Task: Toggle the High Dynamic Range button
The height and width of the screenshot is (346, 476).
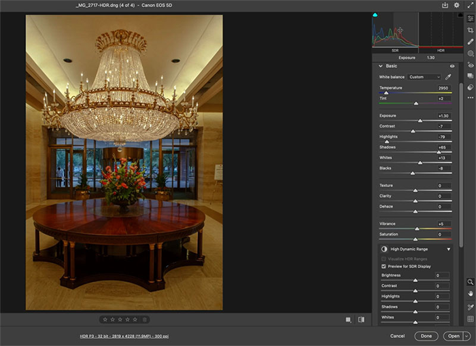Action: pos(384,249)
